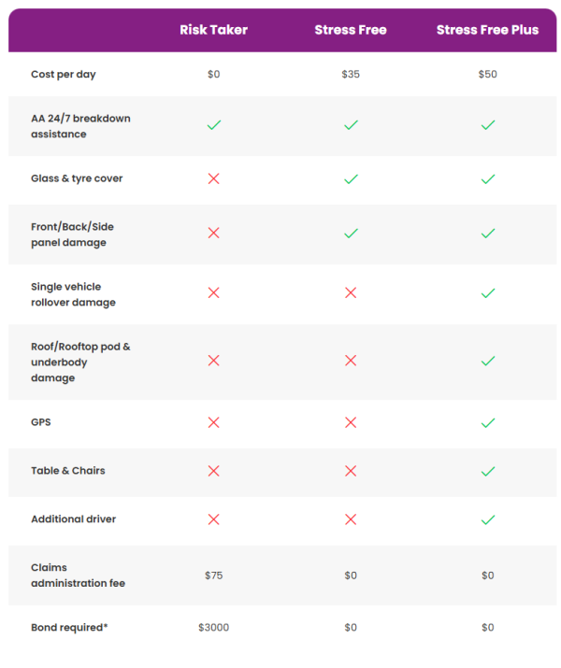Click the $50 Stress Free Plus daily cost
The width and height of the screenshot is (561, 668).
488,74
